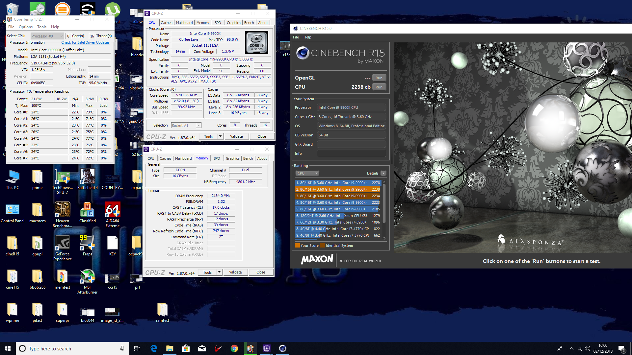The width and height of the screenshot is (632, 355).
Task: Click the Windows Start button
Action: click(x=8, y=348)
